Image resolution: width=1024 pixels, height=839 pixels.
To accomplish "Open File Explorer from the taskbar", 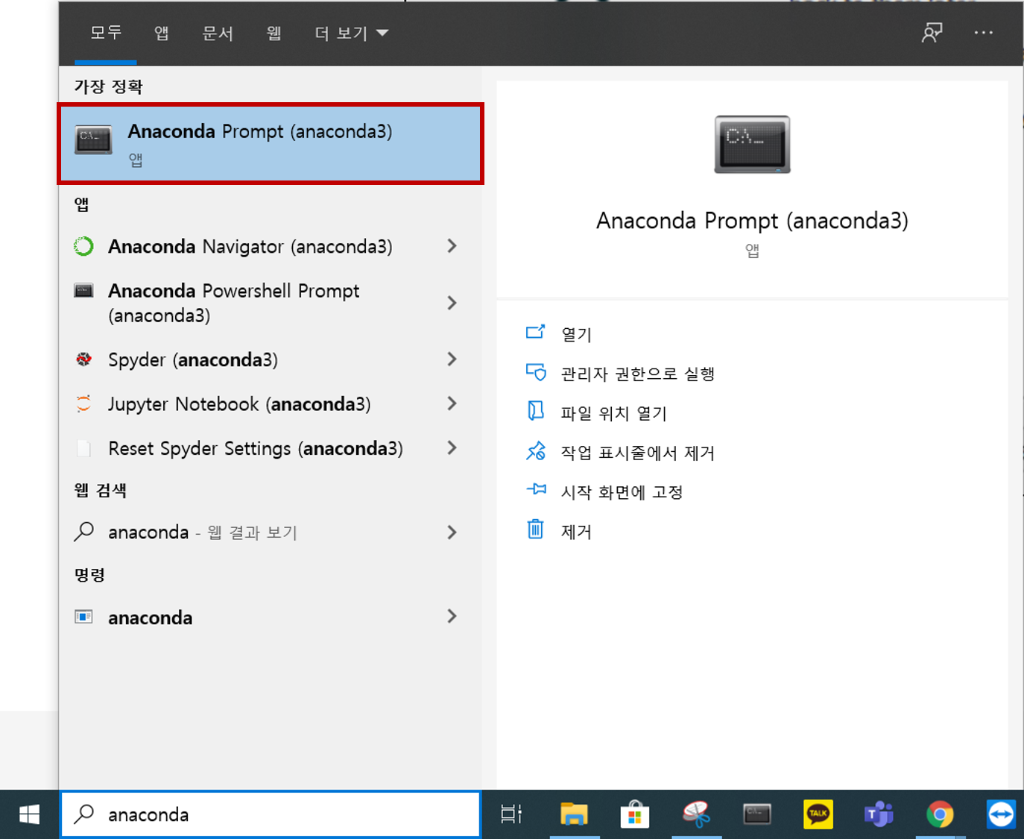I will pyautogui.click(x=574, y=814).
